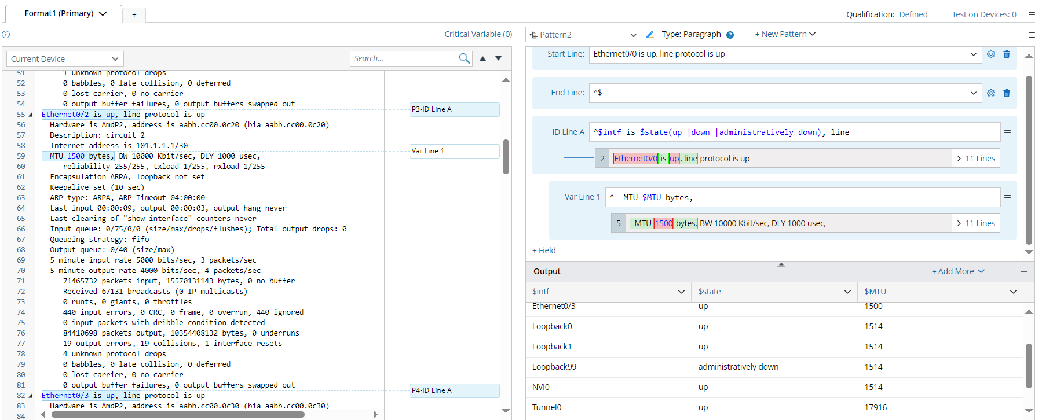This screenshot has width=1042, height=420.
Task: Open the Current Device dropdown
Action: point(65,59)
